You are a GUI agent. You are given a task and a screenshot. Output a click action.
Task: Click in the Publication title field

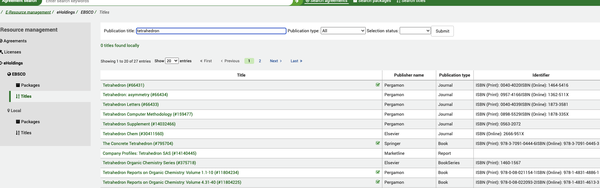(211, 31)
